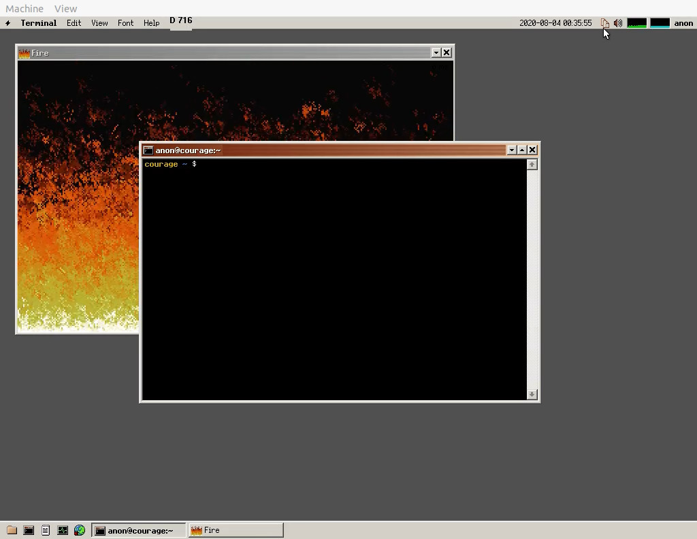
Task: Launch Text Editor from notepad icon
Action: coord(46,530)
